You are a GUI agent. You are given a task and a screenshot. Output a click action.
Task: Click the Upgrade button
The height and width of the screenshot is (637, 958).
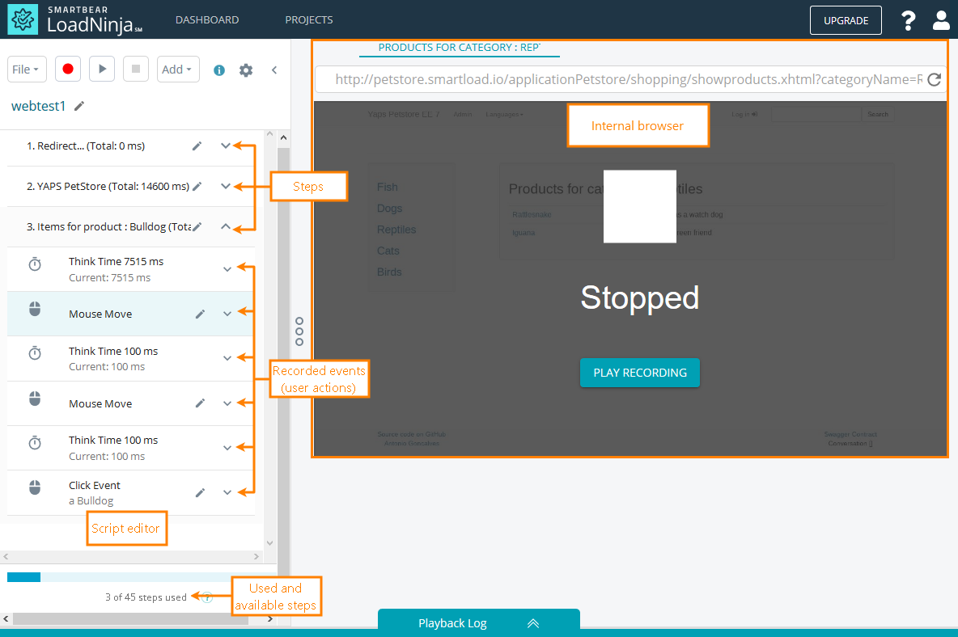pyautogui.click(x=846, y=20)
